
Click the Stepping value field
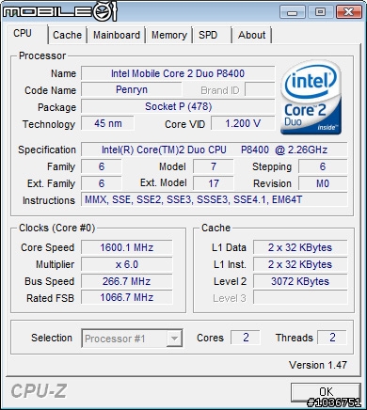[x=323, y=166]
